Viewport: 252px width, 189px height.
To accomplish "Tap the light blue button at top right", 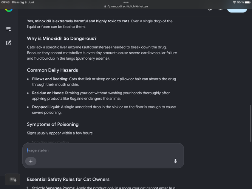I will (237, 10).
